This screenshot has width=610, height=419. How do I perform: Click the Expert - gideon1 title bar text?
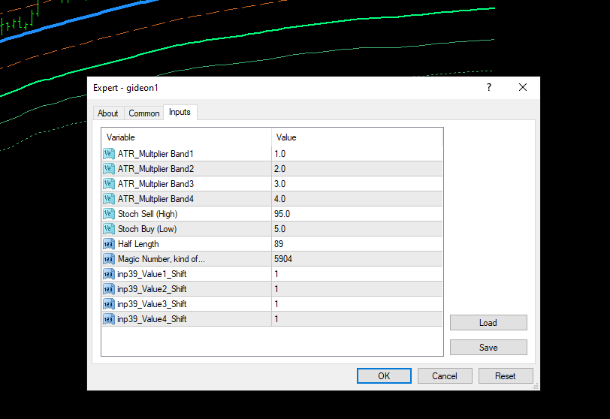(125, 88)
